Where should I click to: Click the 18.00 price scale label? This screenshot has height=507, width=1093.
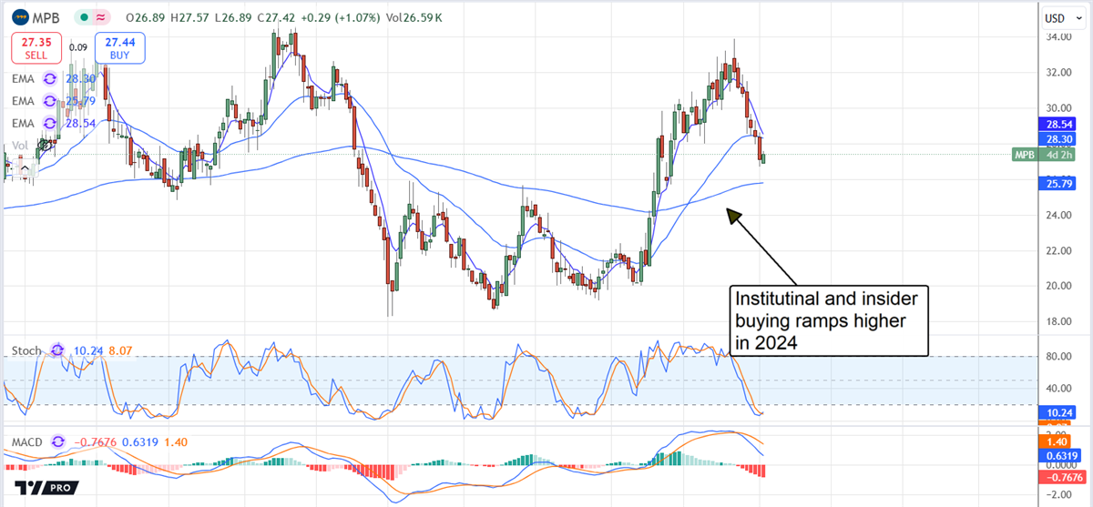[1058, 320]
